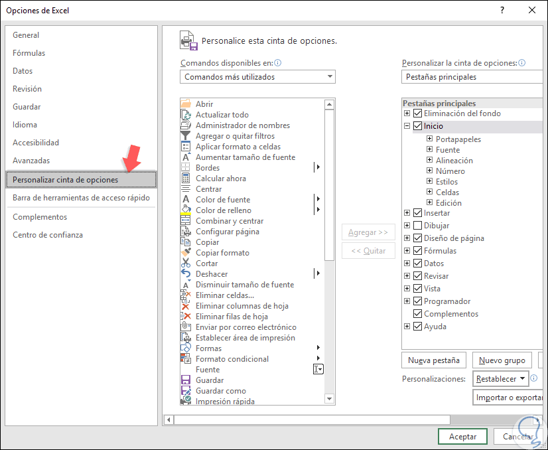Image resolution: width=548 pixels, height=450 pixels.
Task: Click the Agregar o quitar filtros funnel icon
Action: [x=186, y=135]
